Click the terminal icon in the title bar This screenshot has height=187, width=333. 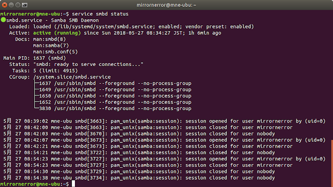click(x=24, y=5)
